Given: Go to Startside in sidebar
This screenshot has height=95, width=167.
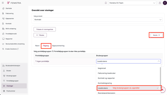Looking at the screenshot, I should (9, 8).
